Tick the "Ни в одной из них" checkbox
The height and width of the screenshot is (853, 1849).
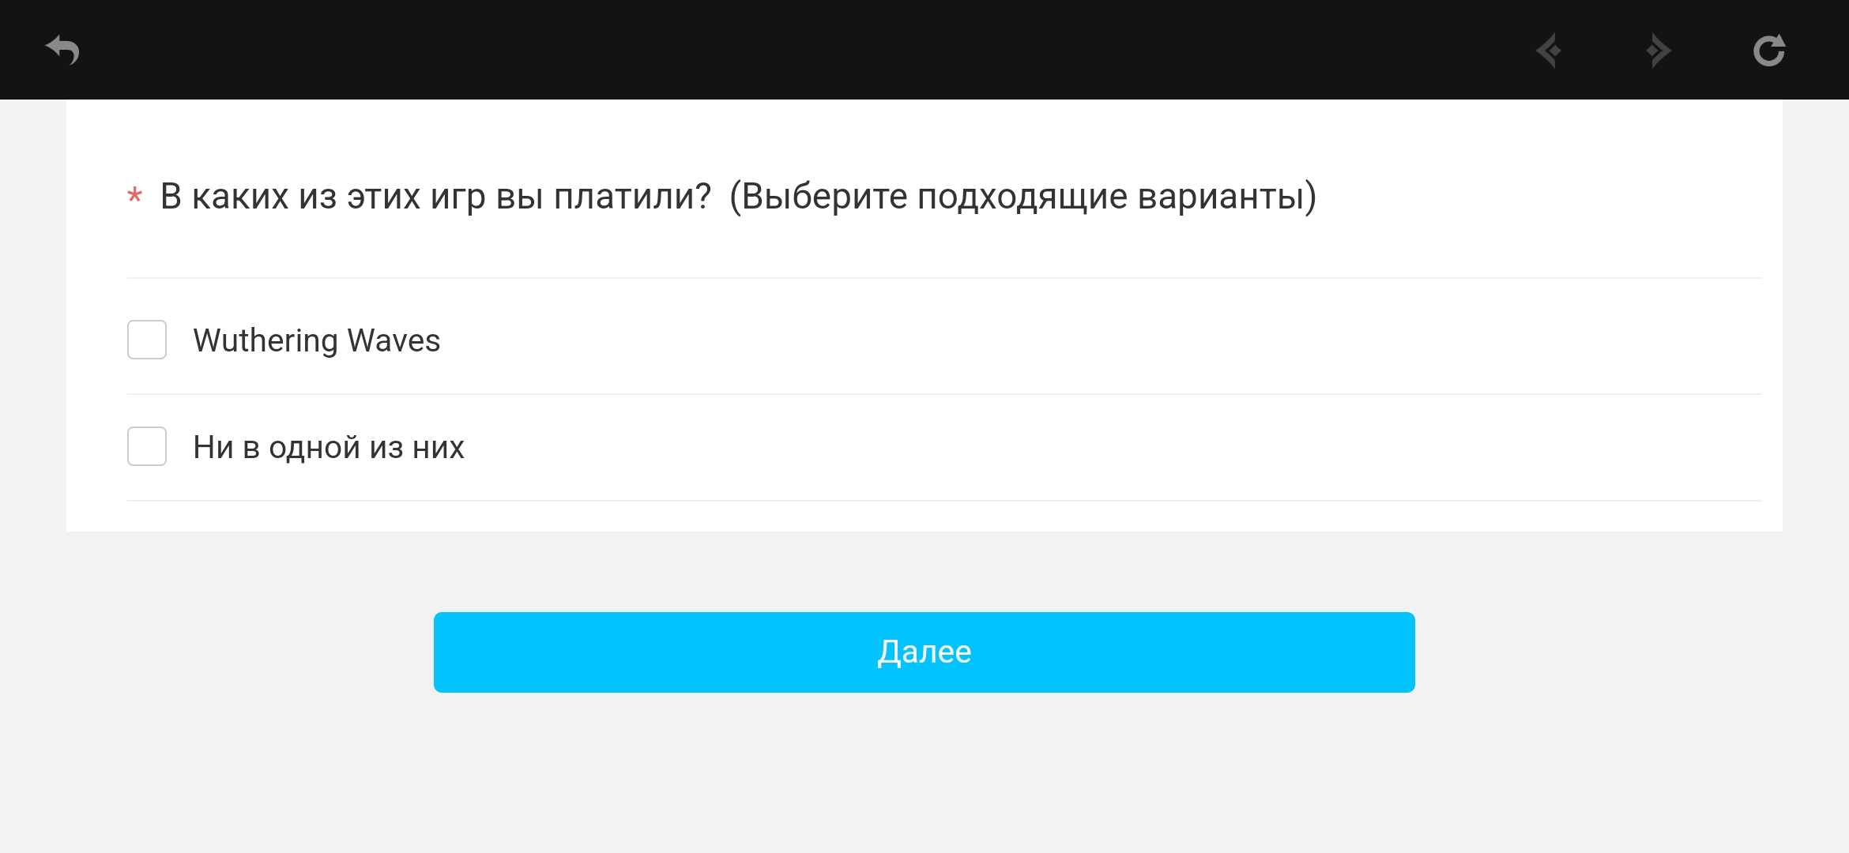(x=147, y=446)
